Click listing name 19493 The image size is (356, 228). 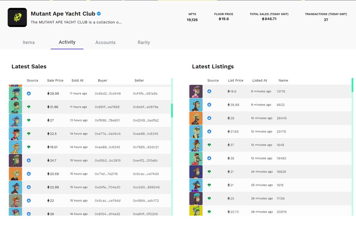pos(281,158)
